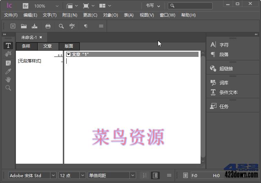Viewport: 261px width, 183px height.
Task: Click the scroll up arrow of the story editor
Action: (203, 53)
